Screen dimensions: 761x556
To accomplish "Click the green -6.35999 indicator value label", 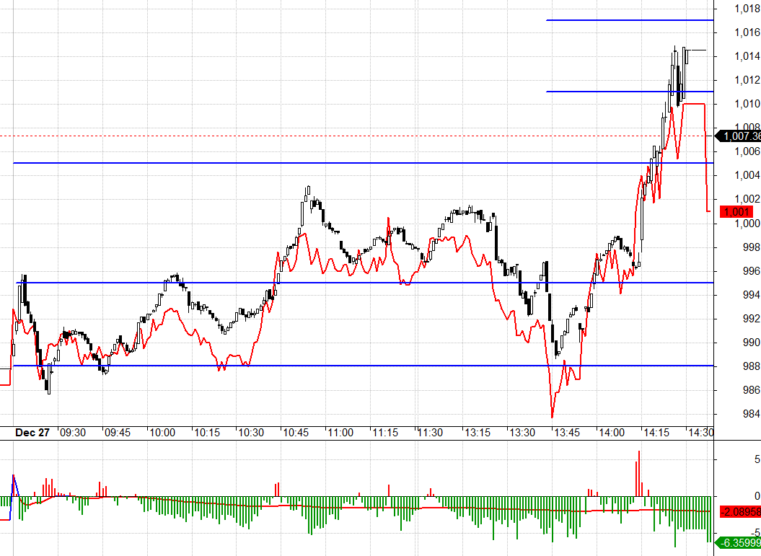I will (739, 542).
